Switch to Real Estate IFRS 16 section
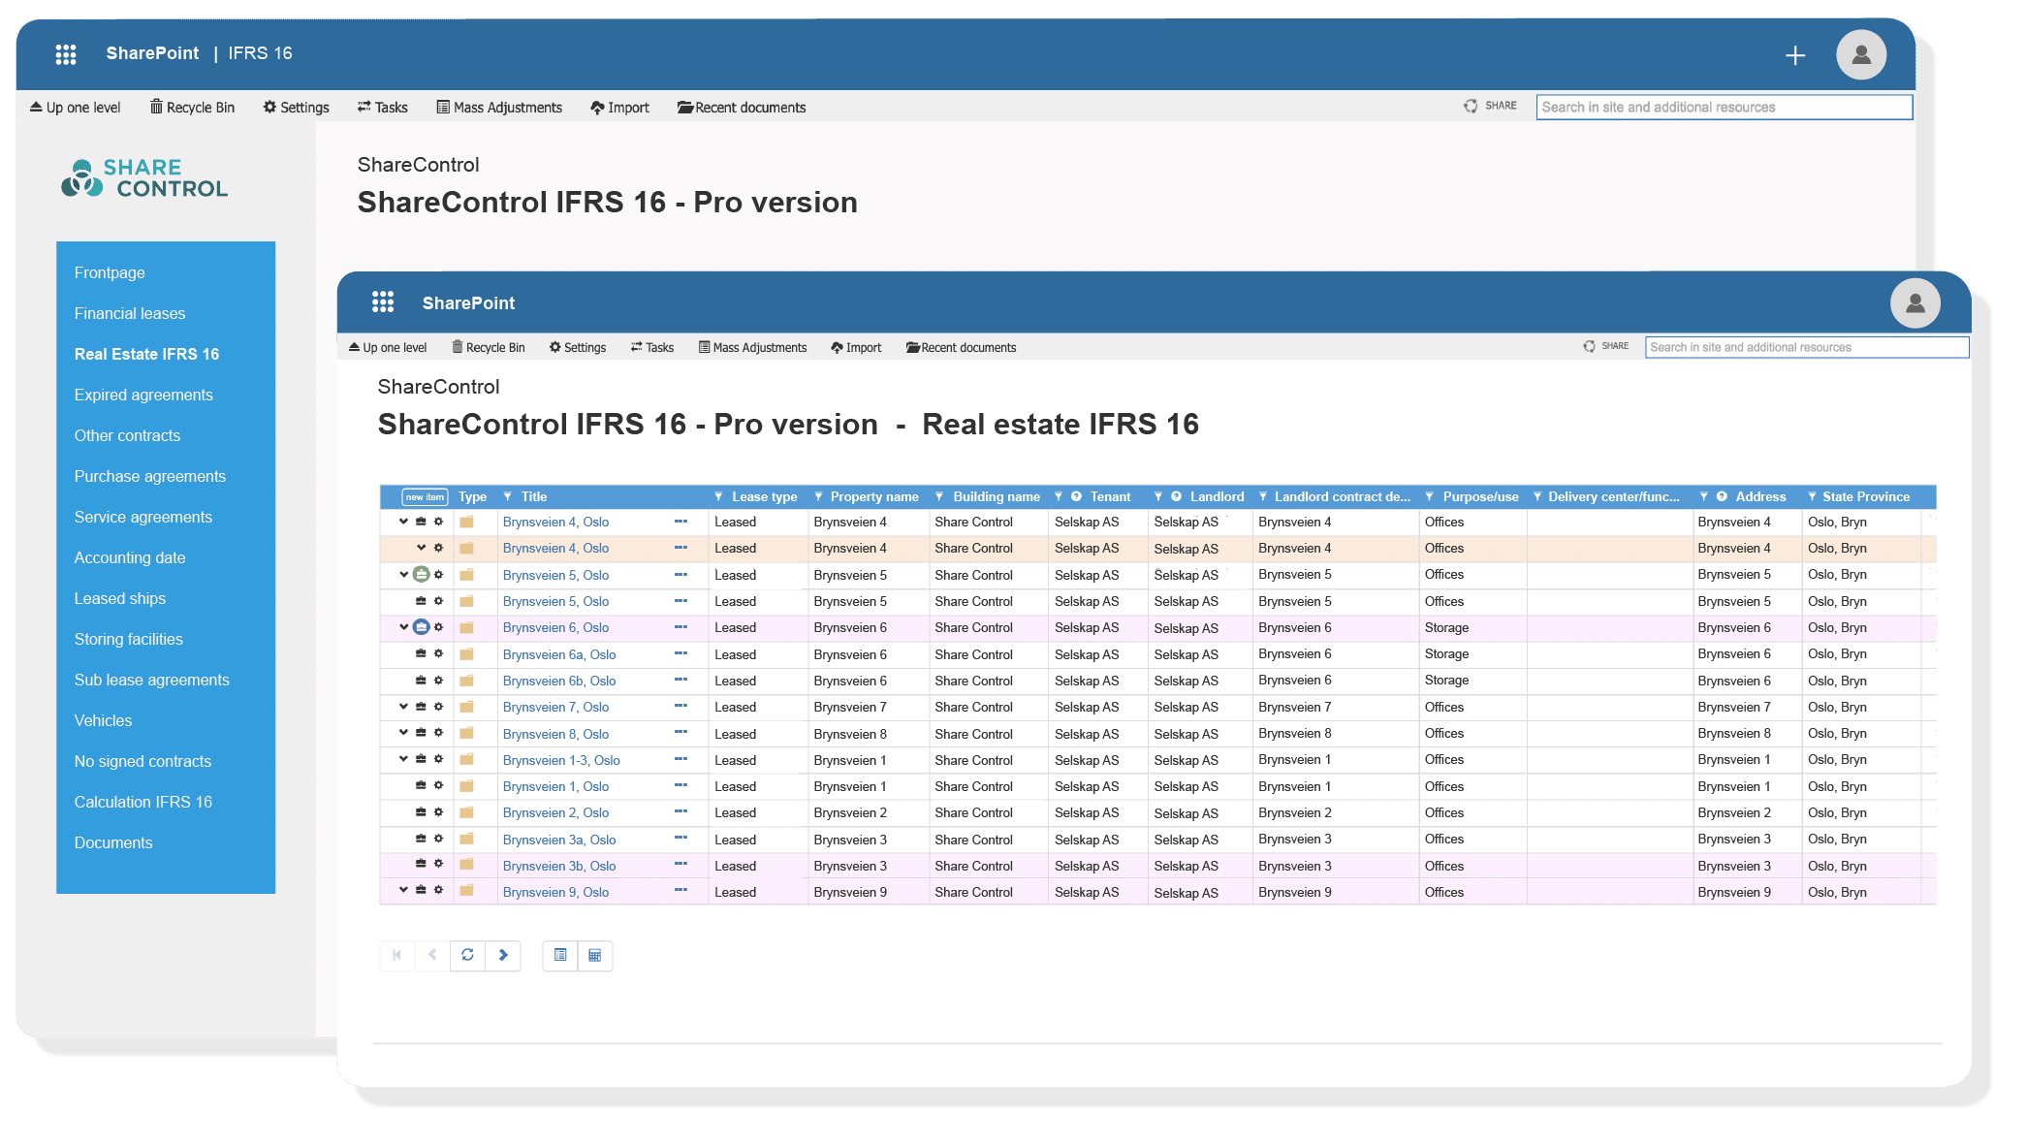Viewport: 2026px width, 1142px height. pyautogui.click(x=146, y=354)
